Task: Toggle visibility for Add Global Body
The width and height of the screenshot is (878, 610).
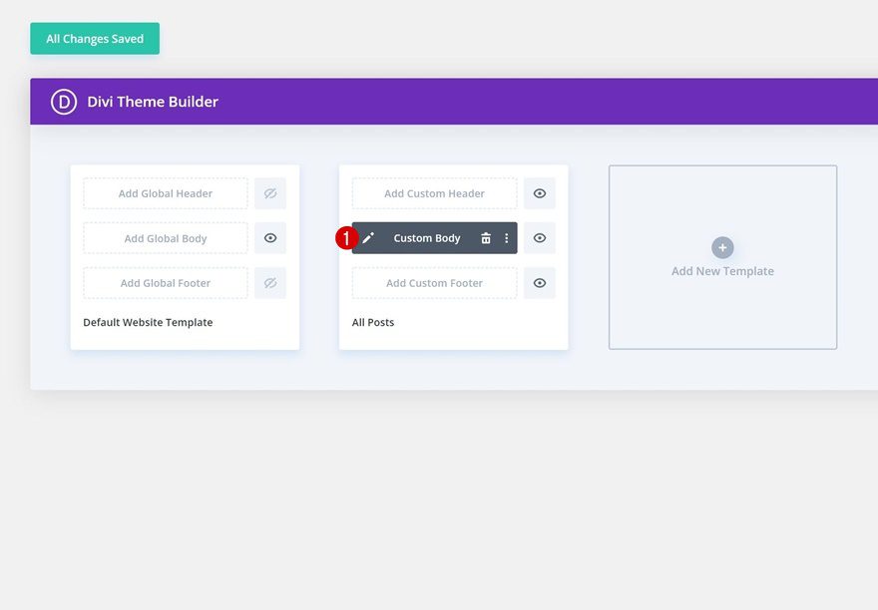Action: pyautogui.click(x=269, y=237)
